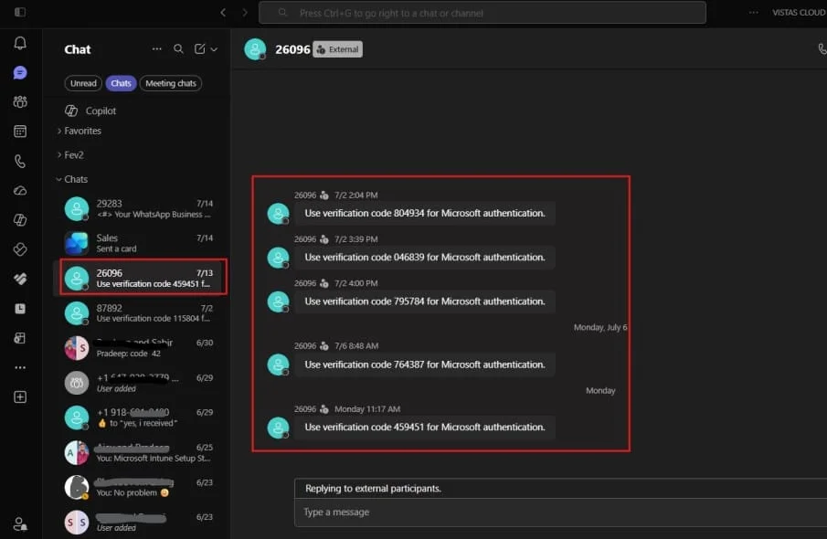The image size is (827, 539).
Task: Start a call with phone icon in chat header
Action: (822, 49)
